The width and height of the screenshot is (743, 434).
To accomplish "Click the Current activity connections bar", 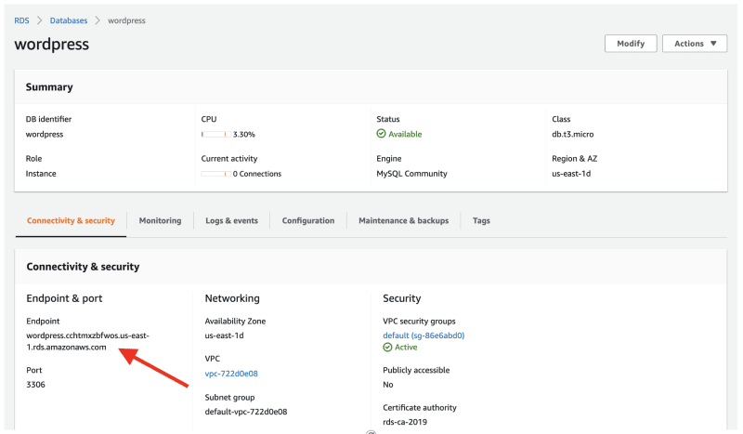I will [215, 174].
